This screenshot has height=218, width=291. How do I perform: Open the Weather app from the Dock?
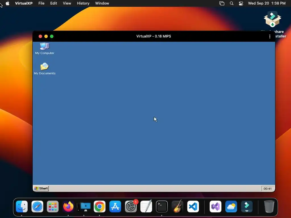231,207
